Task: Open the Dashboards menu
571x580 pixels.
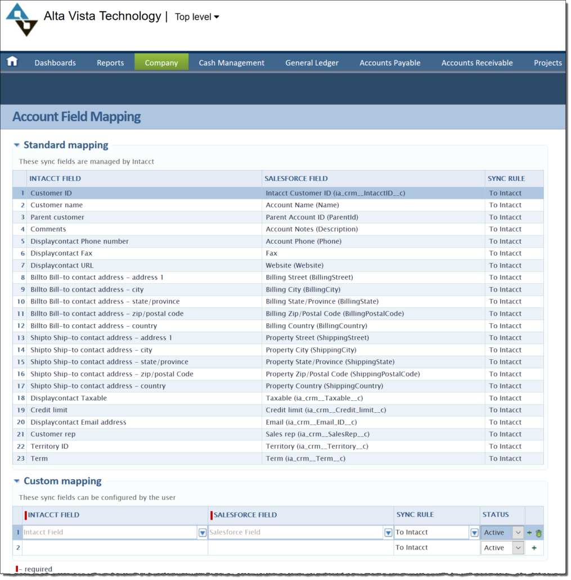Action: point(55,63)
